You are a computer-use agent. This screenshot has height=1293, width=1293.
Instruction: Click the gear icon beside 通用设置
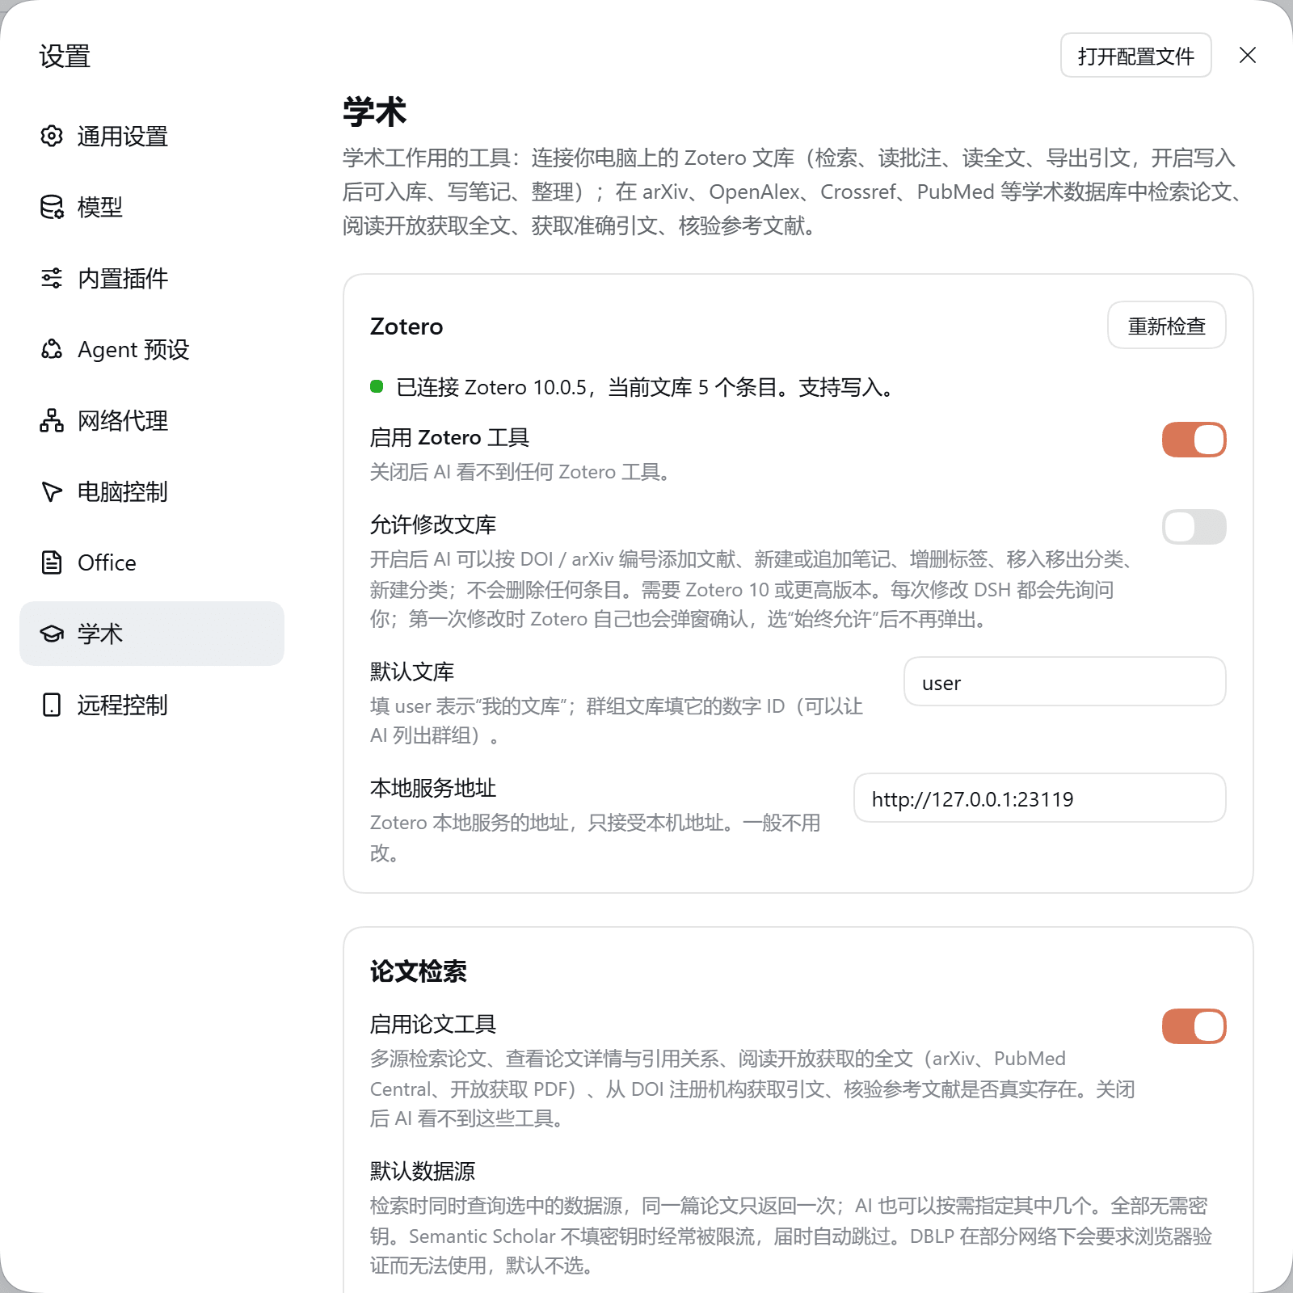pos(52,136)
